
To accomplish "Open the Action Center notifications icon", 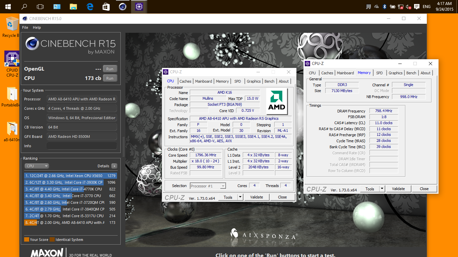I will pos(417,7).
